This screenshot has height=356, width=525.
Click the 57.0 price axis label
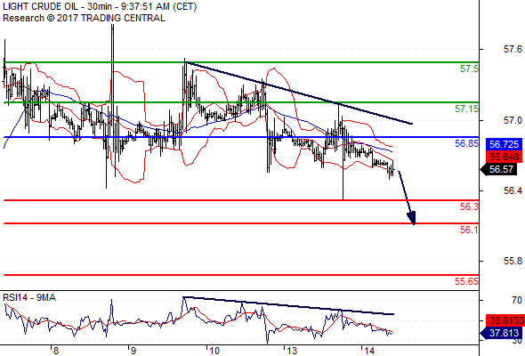coord(513,120)
